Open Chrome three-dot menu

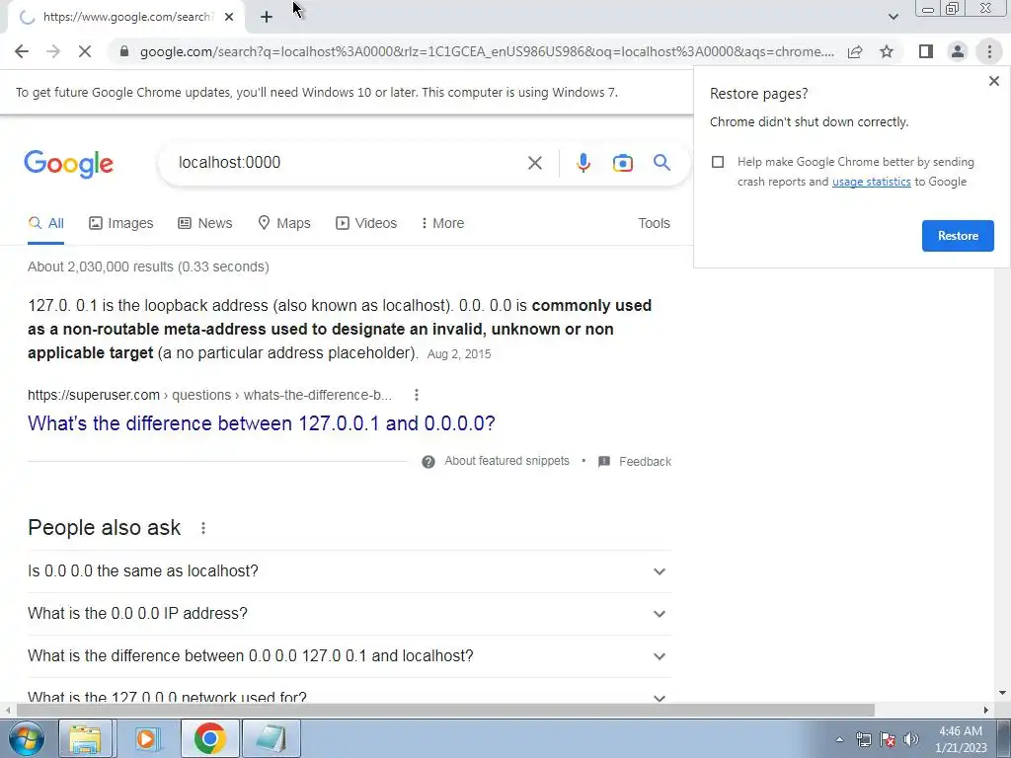pyautogui.click(x=989, y=51)
